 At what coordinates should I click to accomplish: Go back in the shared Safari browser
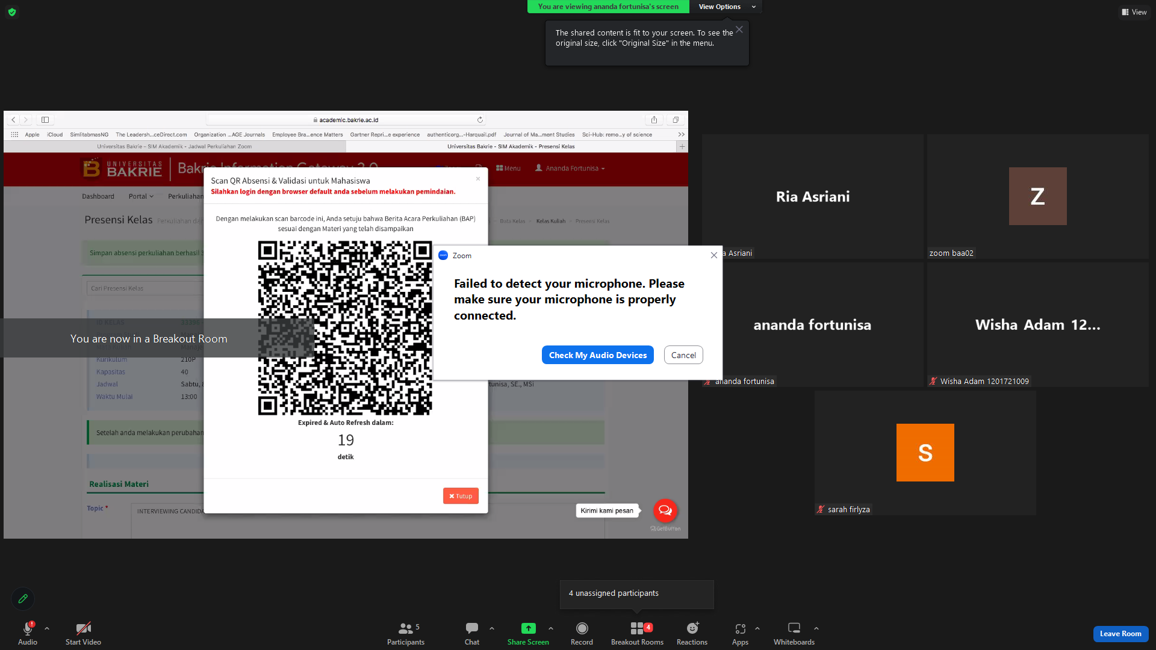tap(13, 120)
